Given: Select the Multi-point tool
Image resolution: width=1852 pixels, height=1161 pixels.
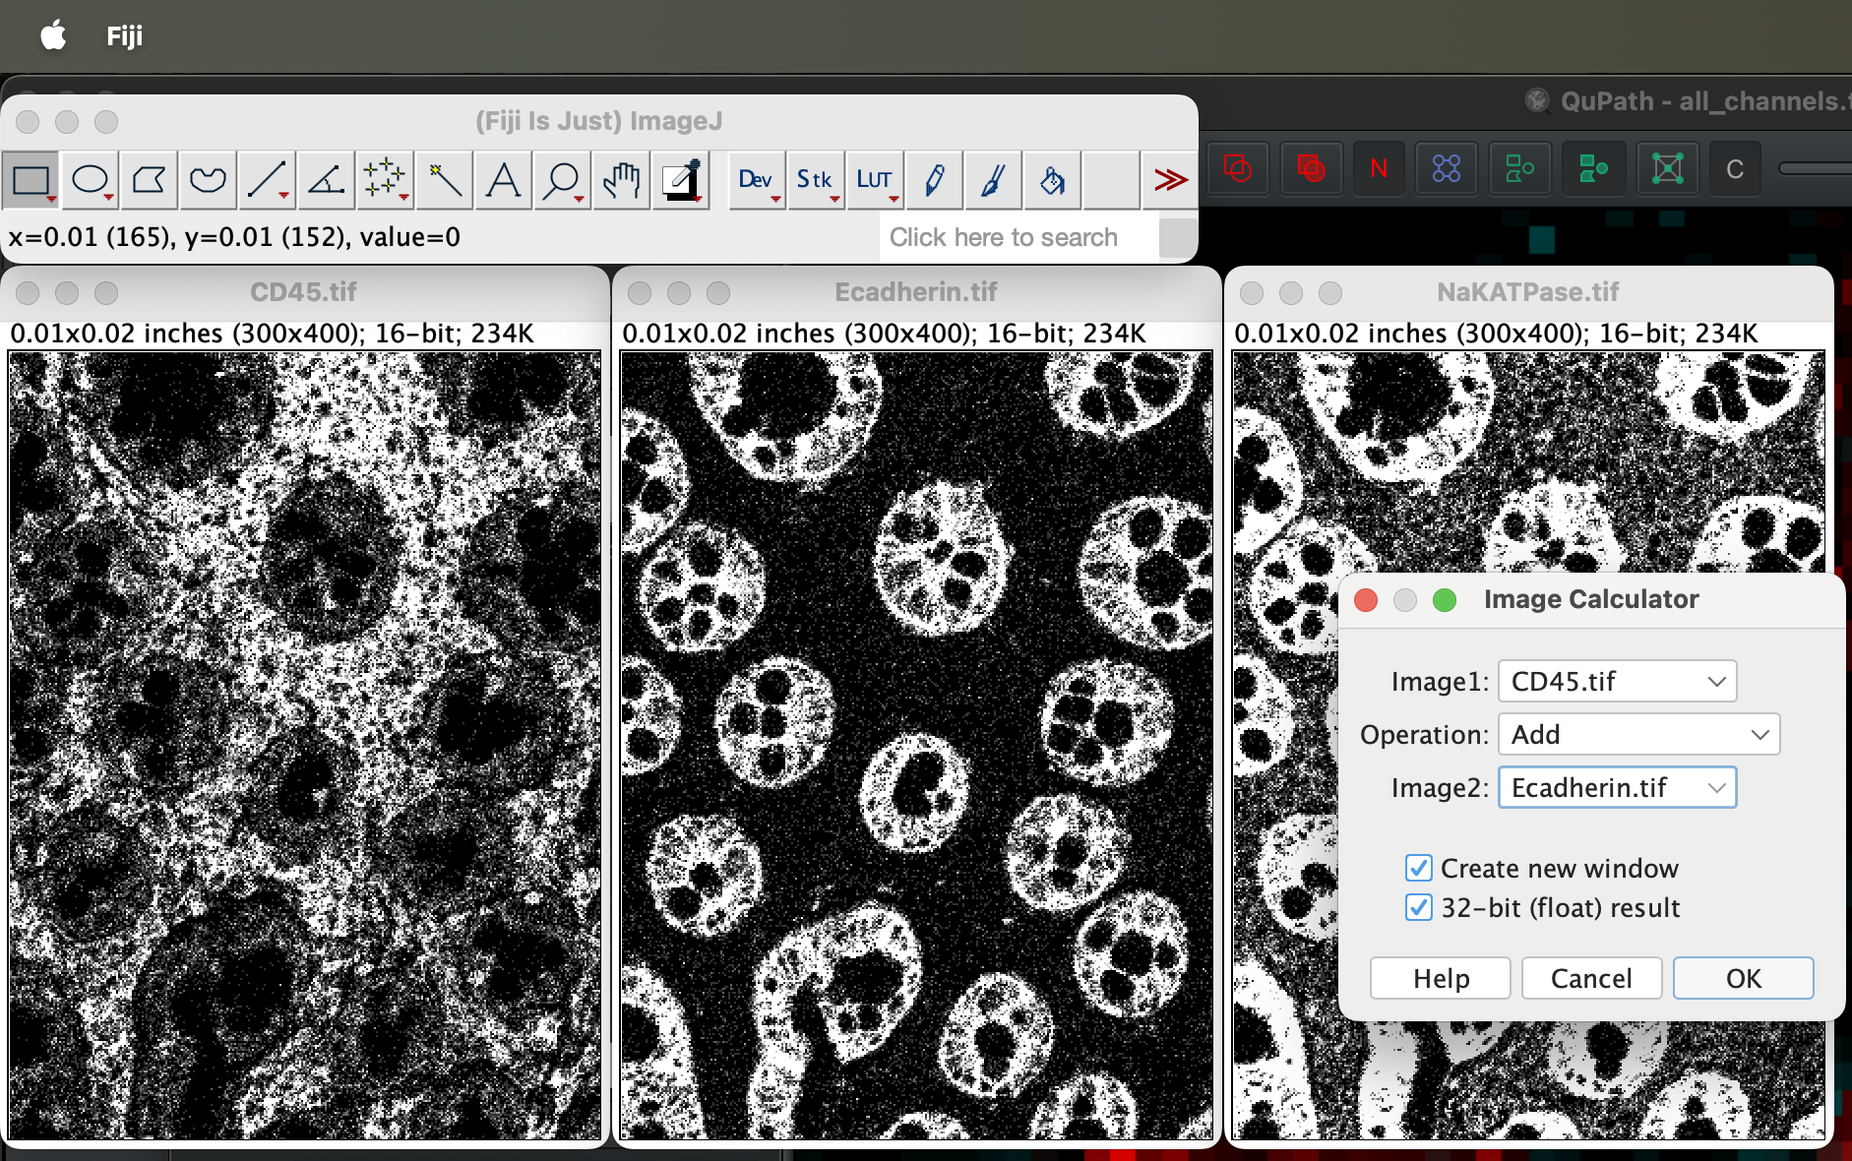Looking at the screenshot, I should tap(385, 180).
